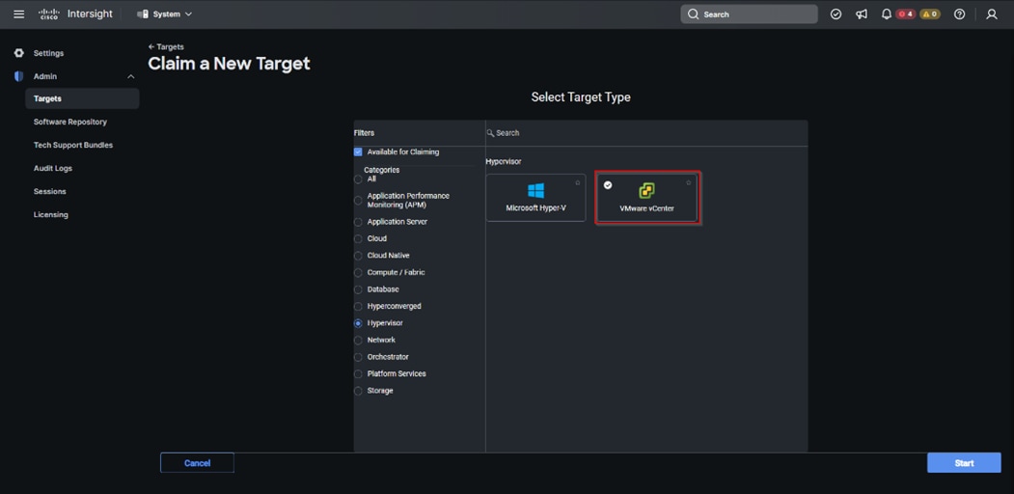
Task: Select the Microsoft Hyper-V target tile
Action: pyautogui.click(x=535, y=198)
